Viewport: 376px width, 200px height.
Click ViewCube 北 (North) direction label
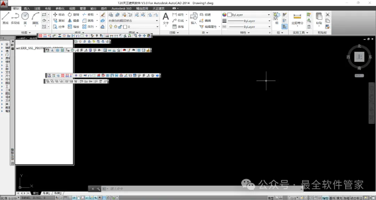coord(359,46)
